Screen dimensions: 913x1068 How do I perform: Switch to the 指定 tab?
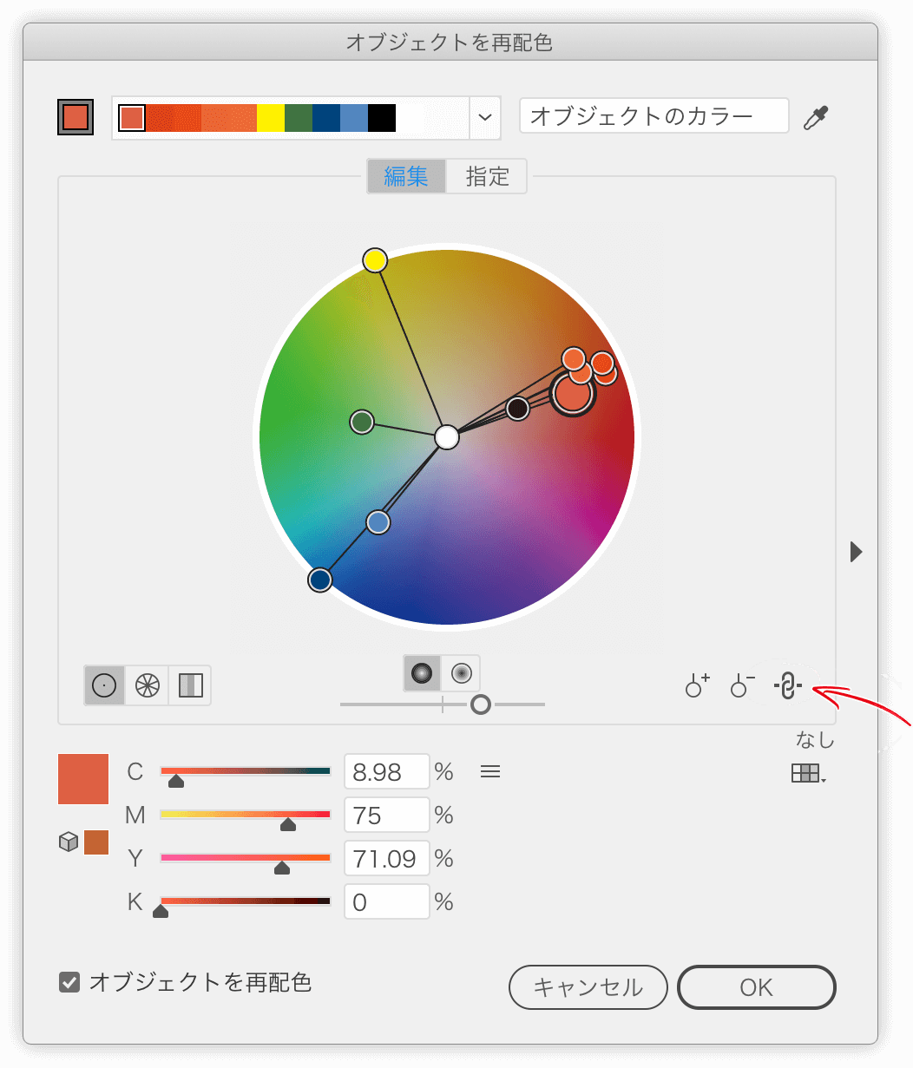(x=487, y=176)
